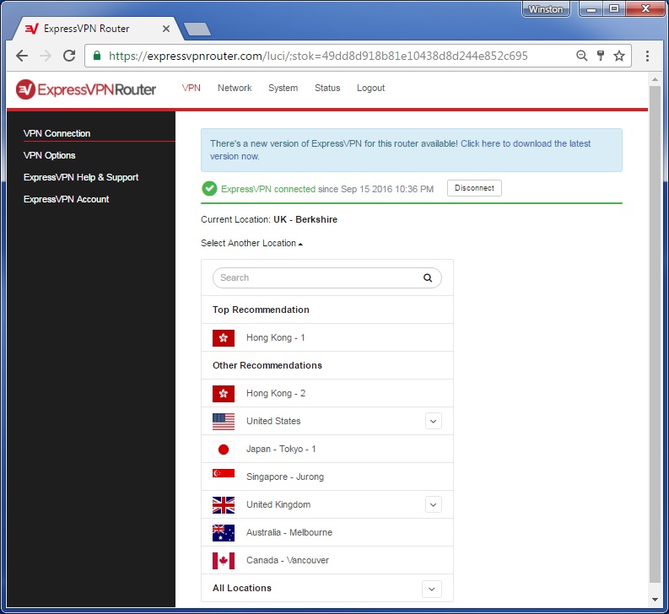Click the page vertical scrollbar thumb
The width and height of the screenshot is (669, 614).
click(655, 334)
